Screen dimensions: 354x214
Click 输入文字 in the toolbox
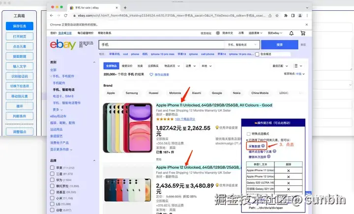tap(19, 66)
